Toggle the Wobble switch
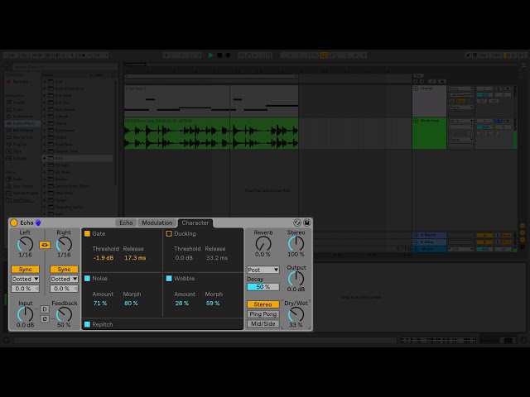530x397 pixels. [169, 279]
